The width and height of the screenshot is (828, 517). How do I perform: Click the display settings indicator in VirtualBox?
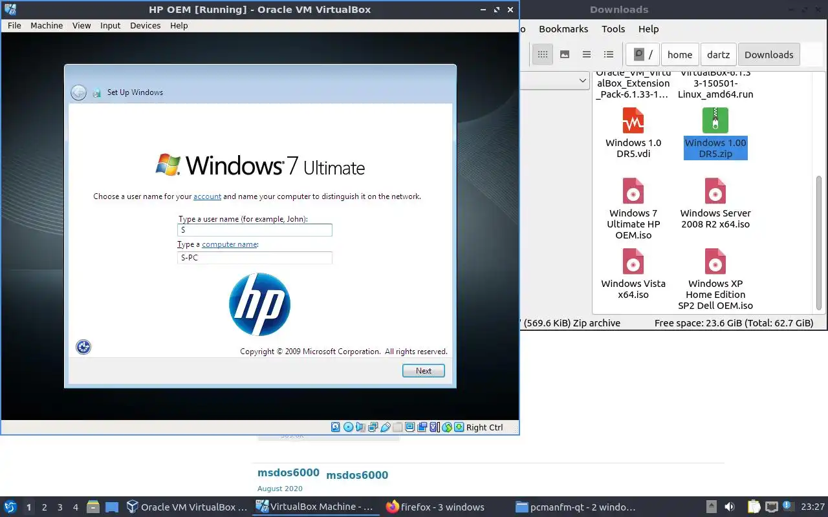(x=410, y=427)
